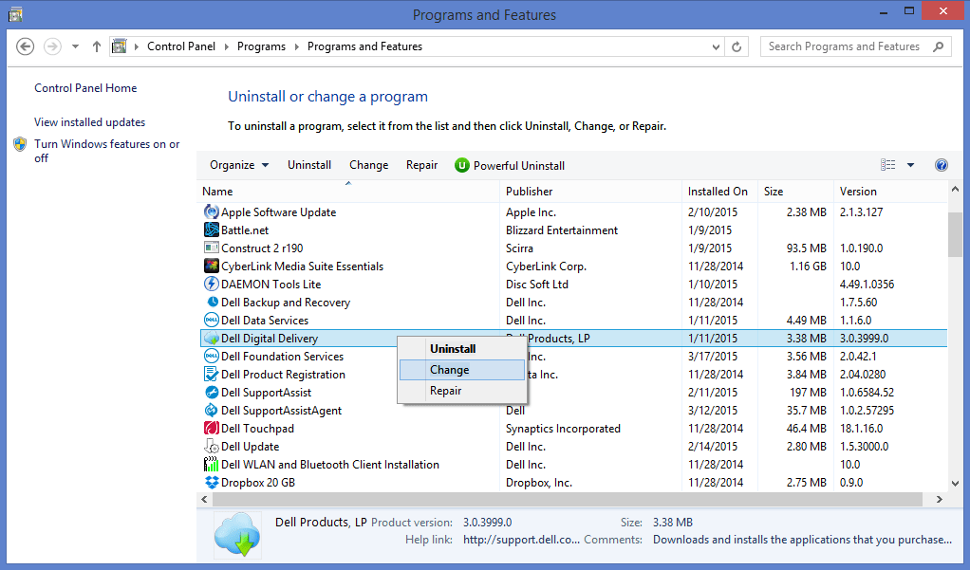Open the address bar history dropdown
Viewport: 970px width, 570px height.
coord(715,46)
